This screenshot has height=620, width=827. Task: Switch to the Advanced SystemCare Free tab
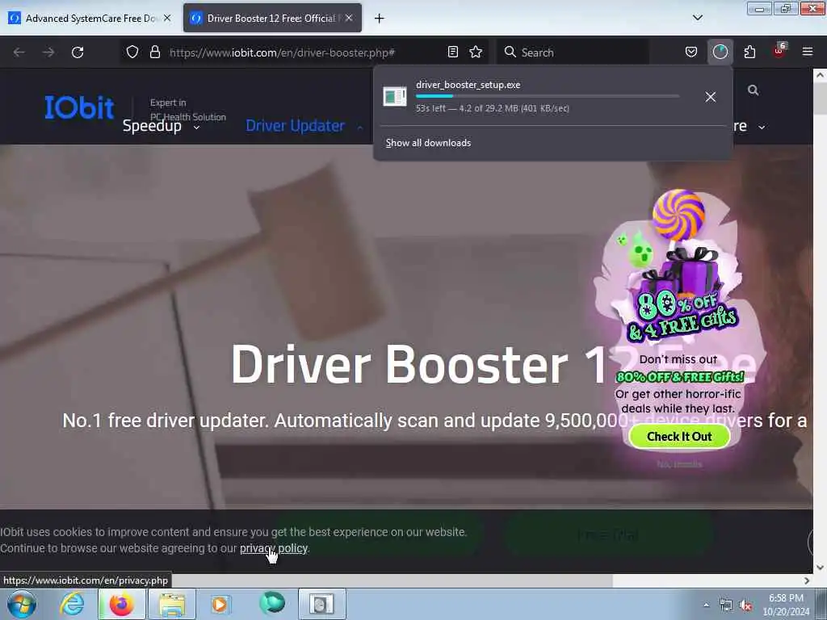tap(90, 19)
